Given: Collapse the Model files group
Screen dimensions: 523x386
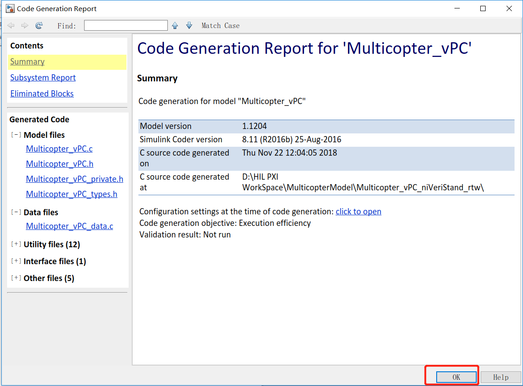Looking at the screenshot, I should pos(16,135).
